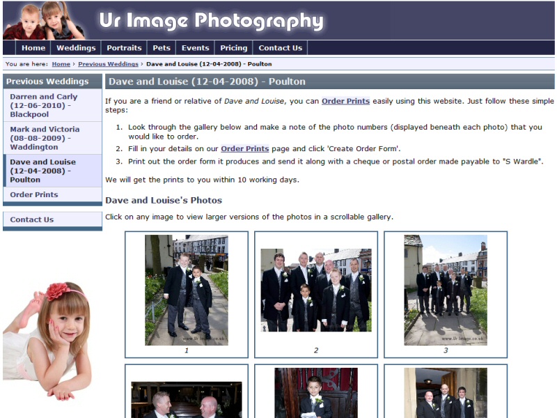The width and height of the screenshot is (557, 418).
Task: Go to the Weddings navigation tab
Action: [76, 48]
